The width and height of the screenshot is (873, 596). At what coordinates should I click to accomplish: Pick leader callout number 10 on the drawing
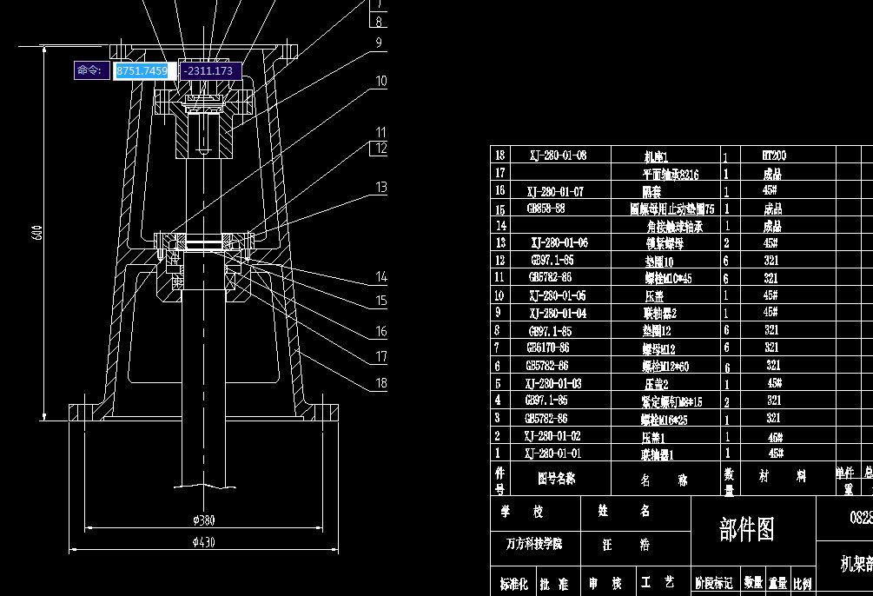[x=380, y=82]
